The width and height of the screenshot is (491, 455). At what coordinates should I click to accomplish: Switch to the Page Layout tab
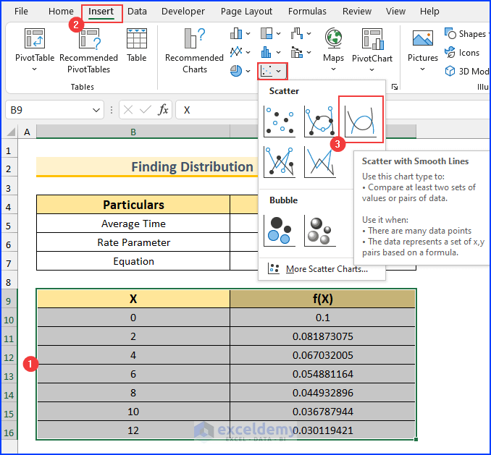point(246,12)
